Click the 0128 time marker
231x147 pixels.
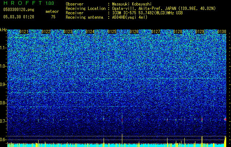click(178, 32)
